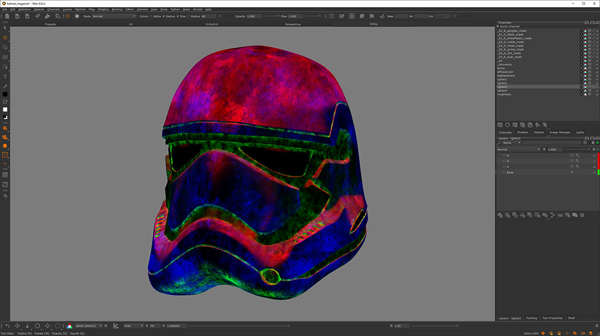Screen dimensions: 600x336
Task: Click the swap colors icon in left toolbar
Action: 5,102
